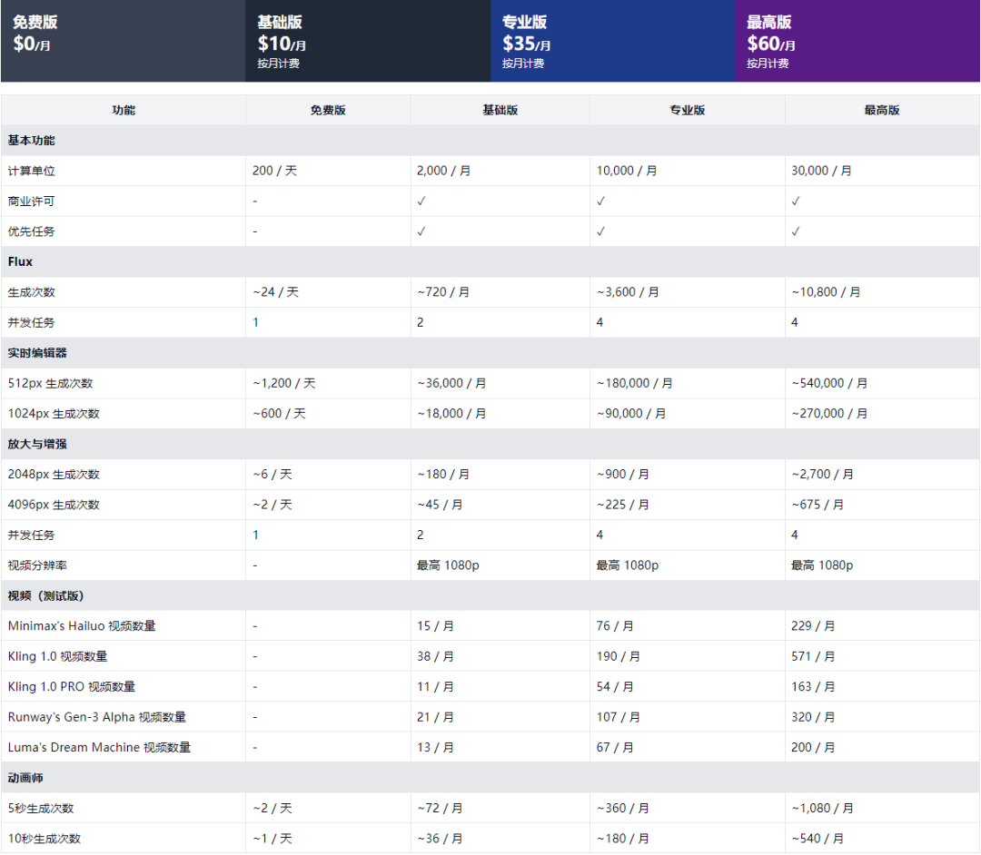This screenshot has width=981, height=855.
Task: Click the 视频分辨率 row label
Action: point(37,565)
